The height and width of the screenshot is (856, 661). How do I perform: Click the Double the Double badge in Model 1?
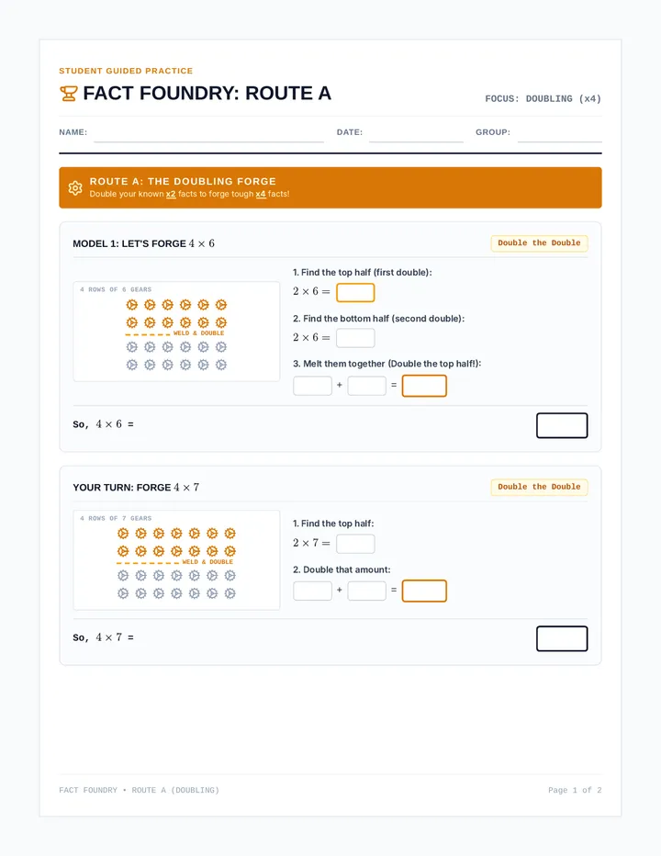pos(539,243)
